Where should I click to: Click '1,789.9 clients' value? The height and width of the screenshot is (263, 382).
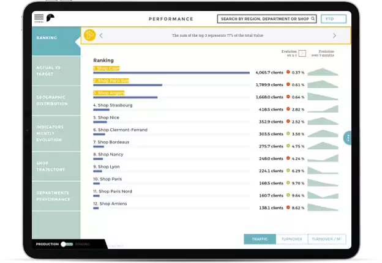(x=269, y=84)
